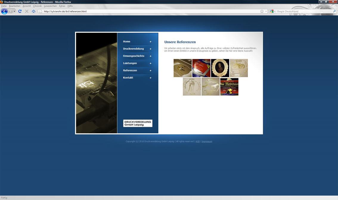This screenshot has height=200, width=338.
Task: View the gold-framed portrait reference thumbnail
Action: [x=220, y=68]
